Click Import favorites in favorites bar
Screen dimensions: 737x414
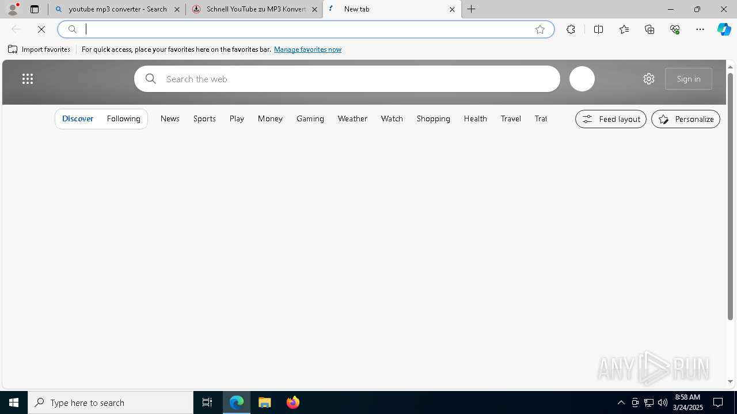(39, 49)
